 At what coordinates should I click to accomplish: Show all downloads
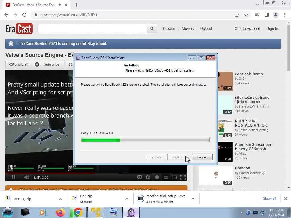click(x=269, y=198)
